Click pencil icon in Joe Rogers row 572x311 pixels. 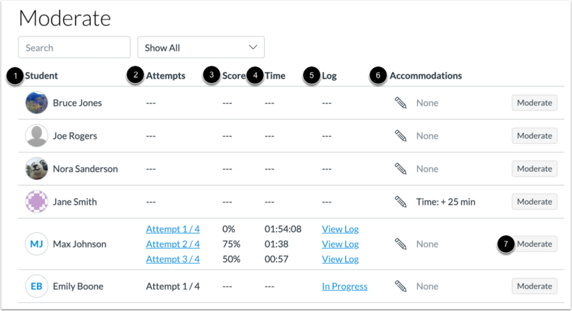[401, 136]
